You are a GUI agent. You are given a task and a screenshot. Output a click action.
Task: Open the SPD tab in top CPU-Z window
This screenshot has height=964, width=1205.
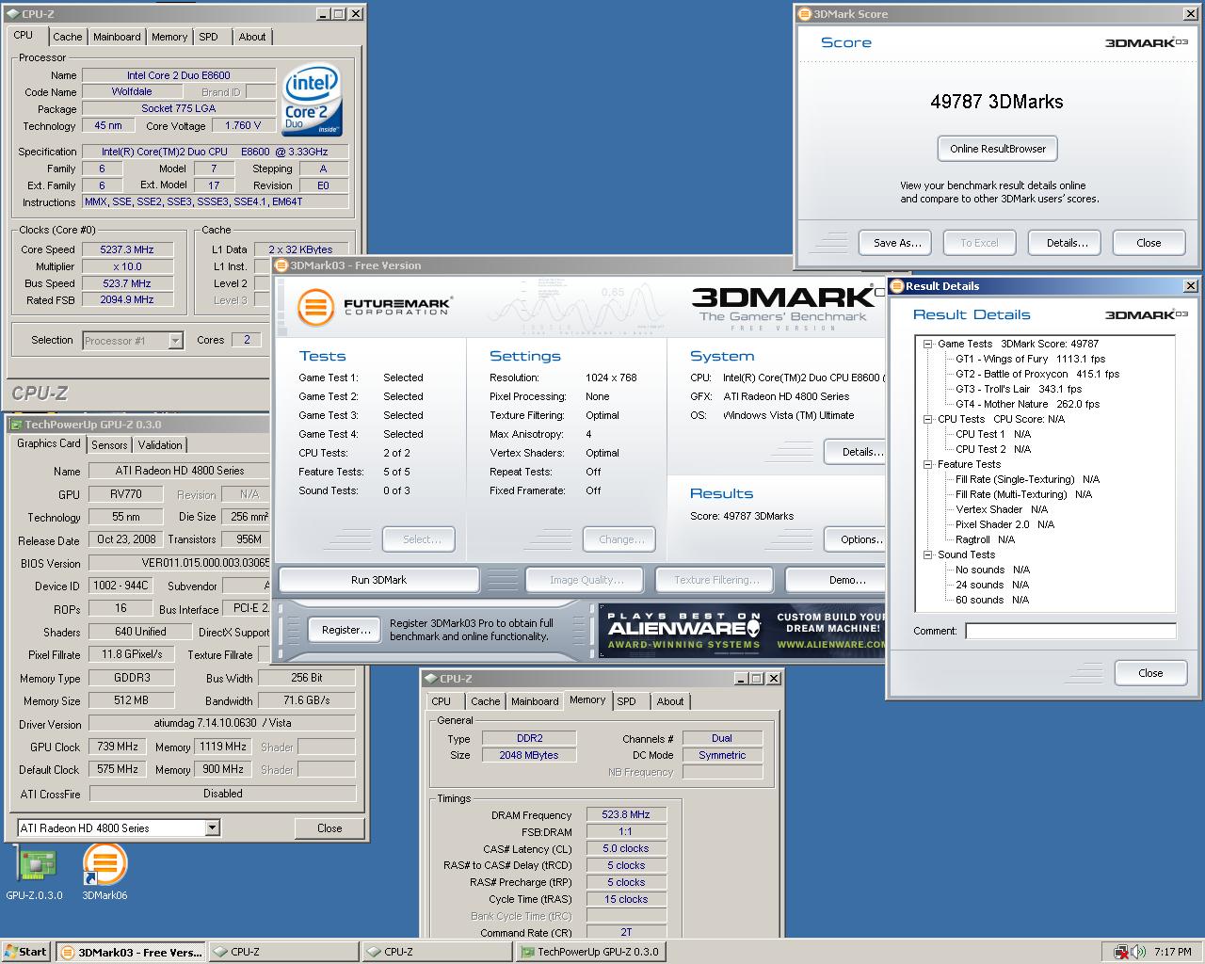pos(209,37)
